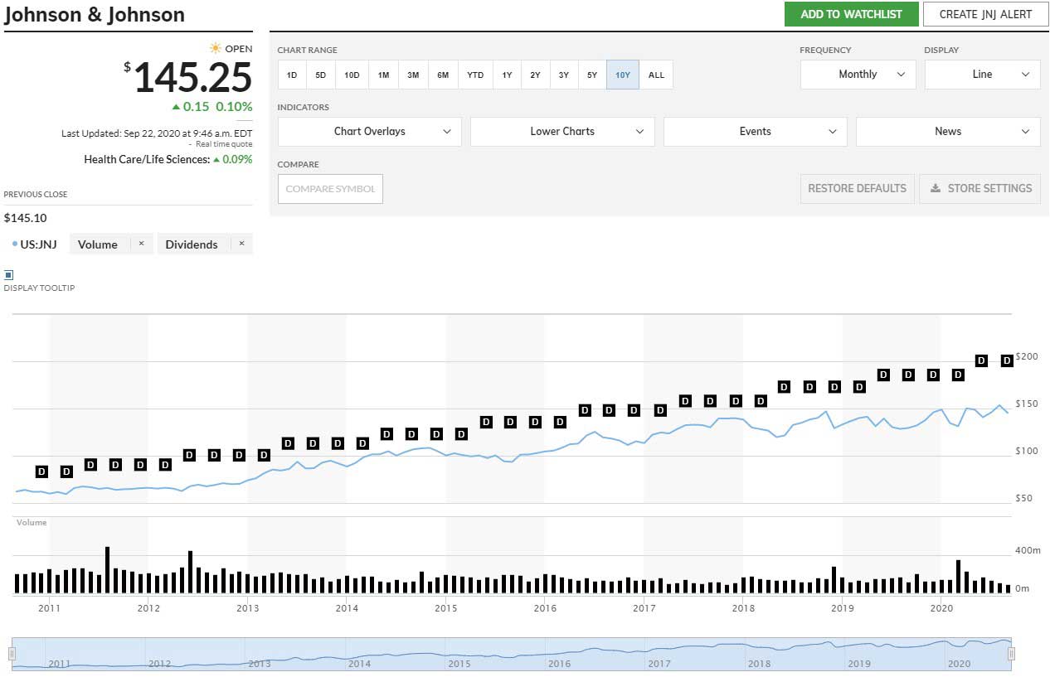Choose the 1Y chart range
This screenshot has height=677, width=1050.
(507, 75)
